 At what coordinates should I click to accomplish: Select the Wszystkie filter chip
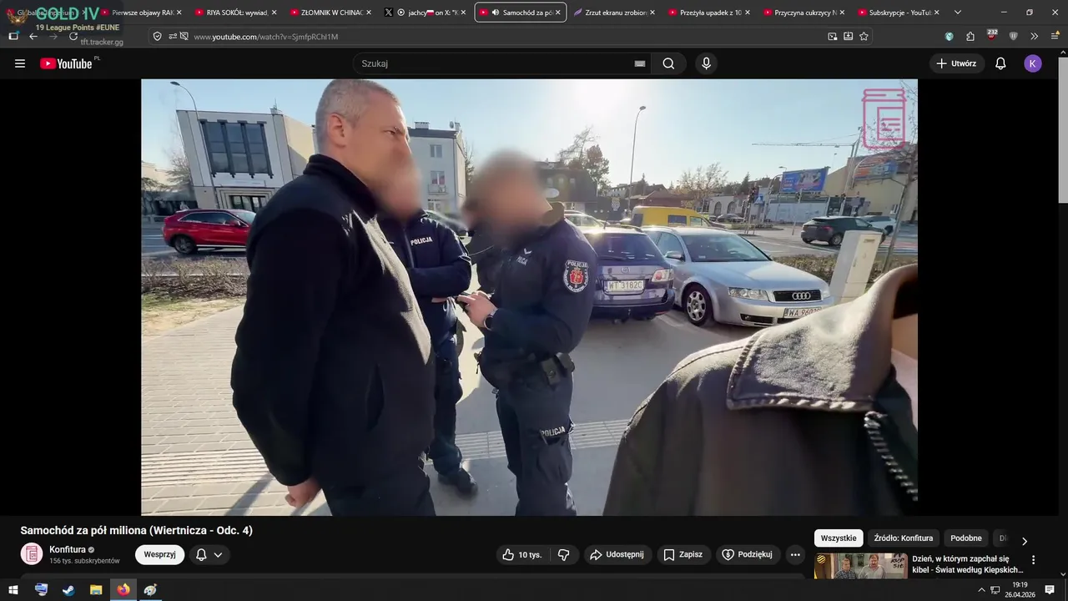click(x=838, y=538)
